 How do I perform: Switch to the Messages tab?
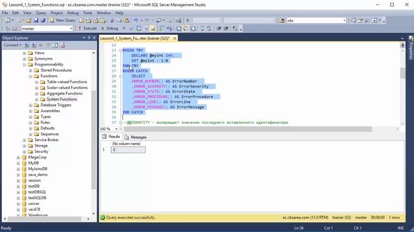click(135, 137)
